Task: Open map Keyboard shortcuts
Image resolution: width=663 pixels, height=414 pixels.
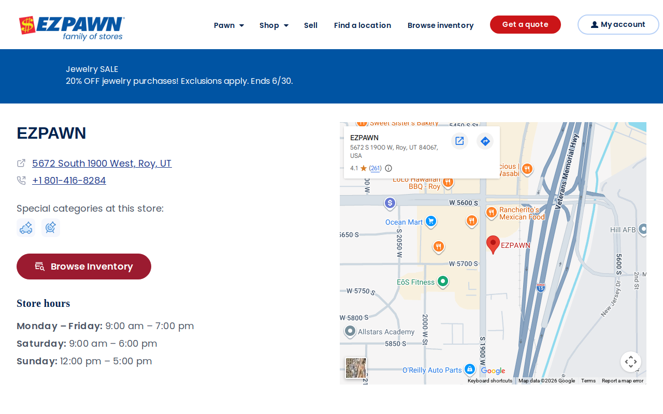Action: click(490, 381)
